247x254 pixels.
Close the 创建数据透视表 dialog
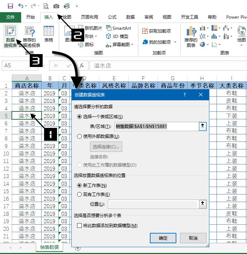pyautogui.click(x=201, y=95)
